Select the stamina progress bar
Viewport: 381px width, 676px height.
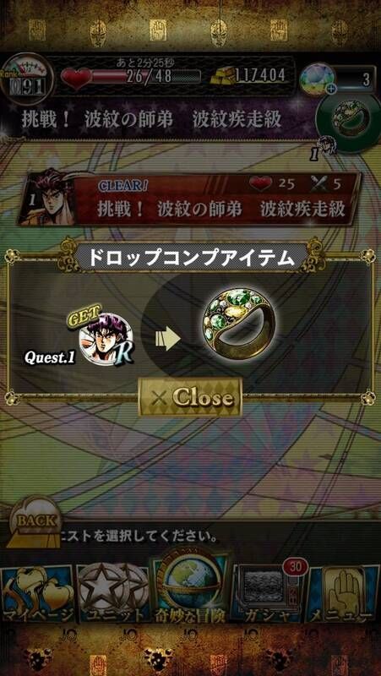pyautogui.click(x=146, y=77)
